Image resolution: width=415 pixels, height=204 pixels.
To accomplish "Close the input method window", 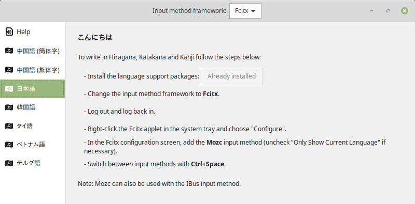I will tap(405, 11).
